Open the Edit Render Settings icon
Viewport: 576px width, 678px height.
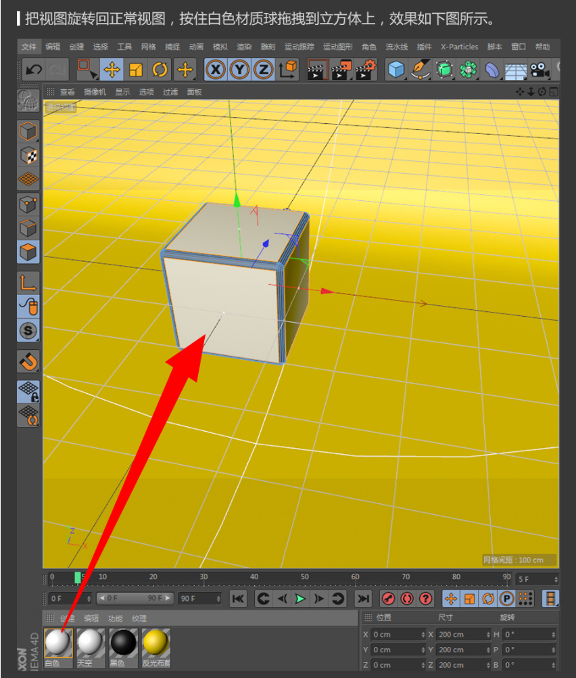[366, 69]
